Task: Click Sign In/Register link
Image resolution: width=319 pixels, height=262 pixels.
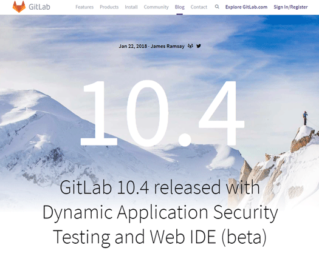Action: (290, 7)
